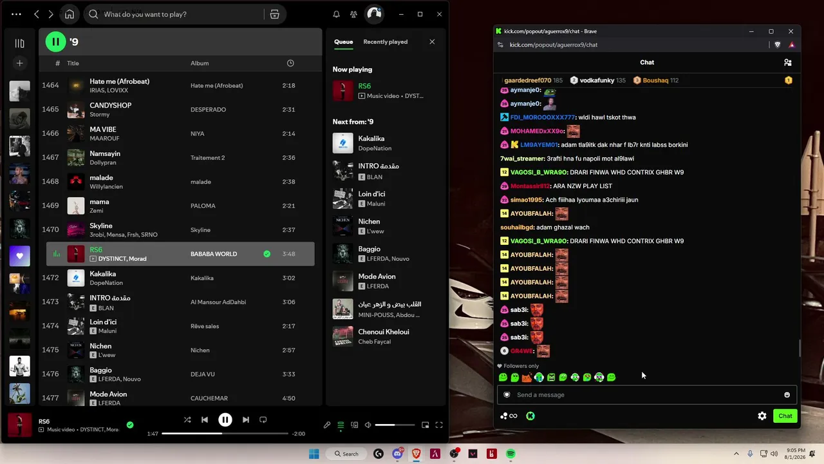Close the Queue side panel
The image size is (824, 464).
432,42
